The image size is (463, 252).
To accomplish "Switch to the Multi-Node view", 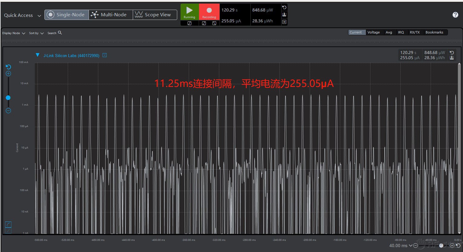I will [x=110, y=15].
